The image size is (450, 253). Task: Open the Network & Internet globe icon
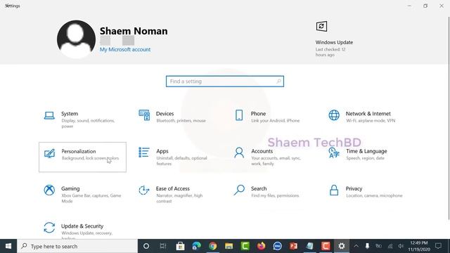pos(334,115)
